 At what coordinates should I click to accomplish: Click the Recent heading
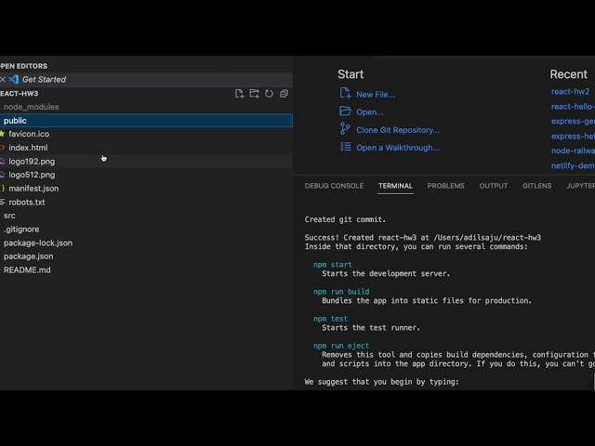(568, 74)
